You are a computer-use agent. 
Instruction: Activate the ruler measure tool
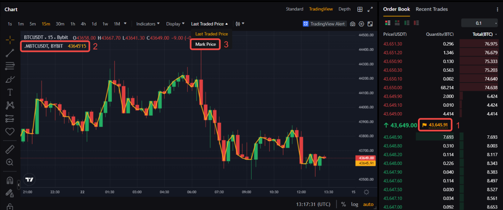10,149
